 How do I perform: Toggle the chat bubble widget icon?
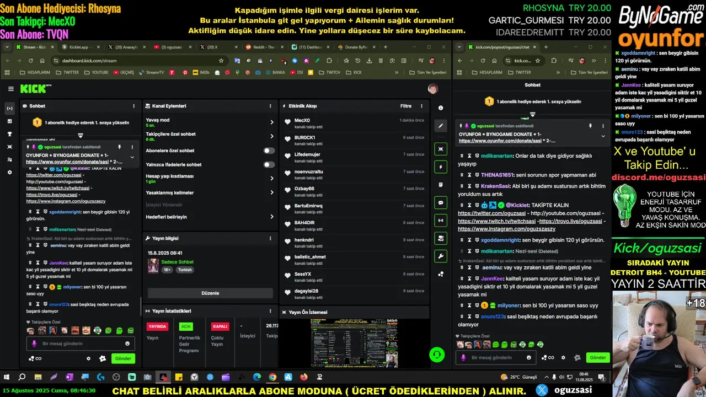[x=440, y=202]
